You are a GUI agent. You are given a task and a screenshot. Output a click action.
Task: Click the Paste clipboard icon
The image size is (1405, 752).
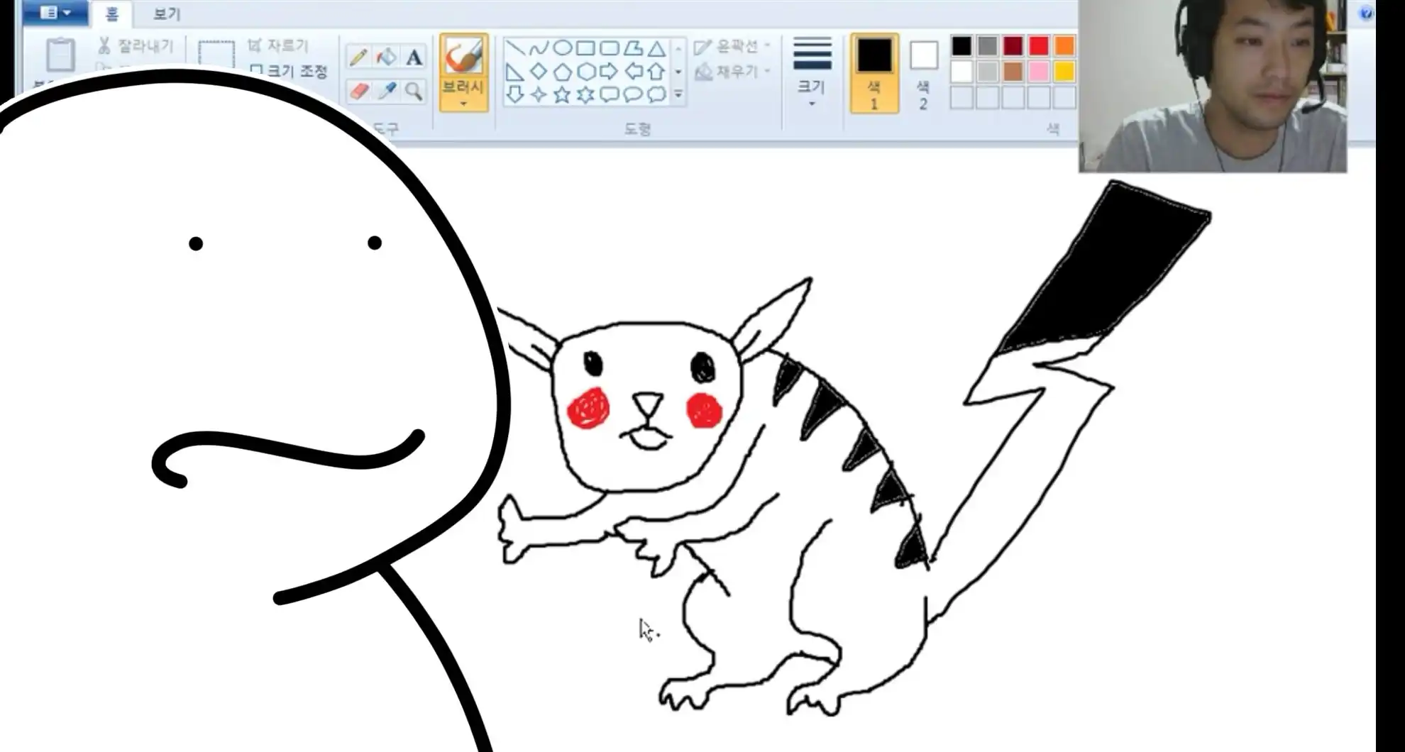tap(60, 55)
